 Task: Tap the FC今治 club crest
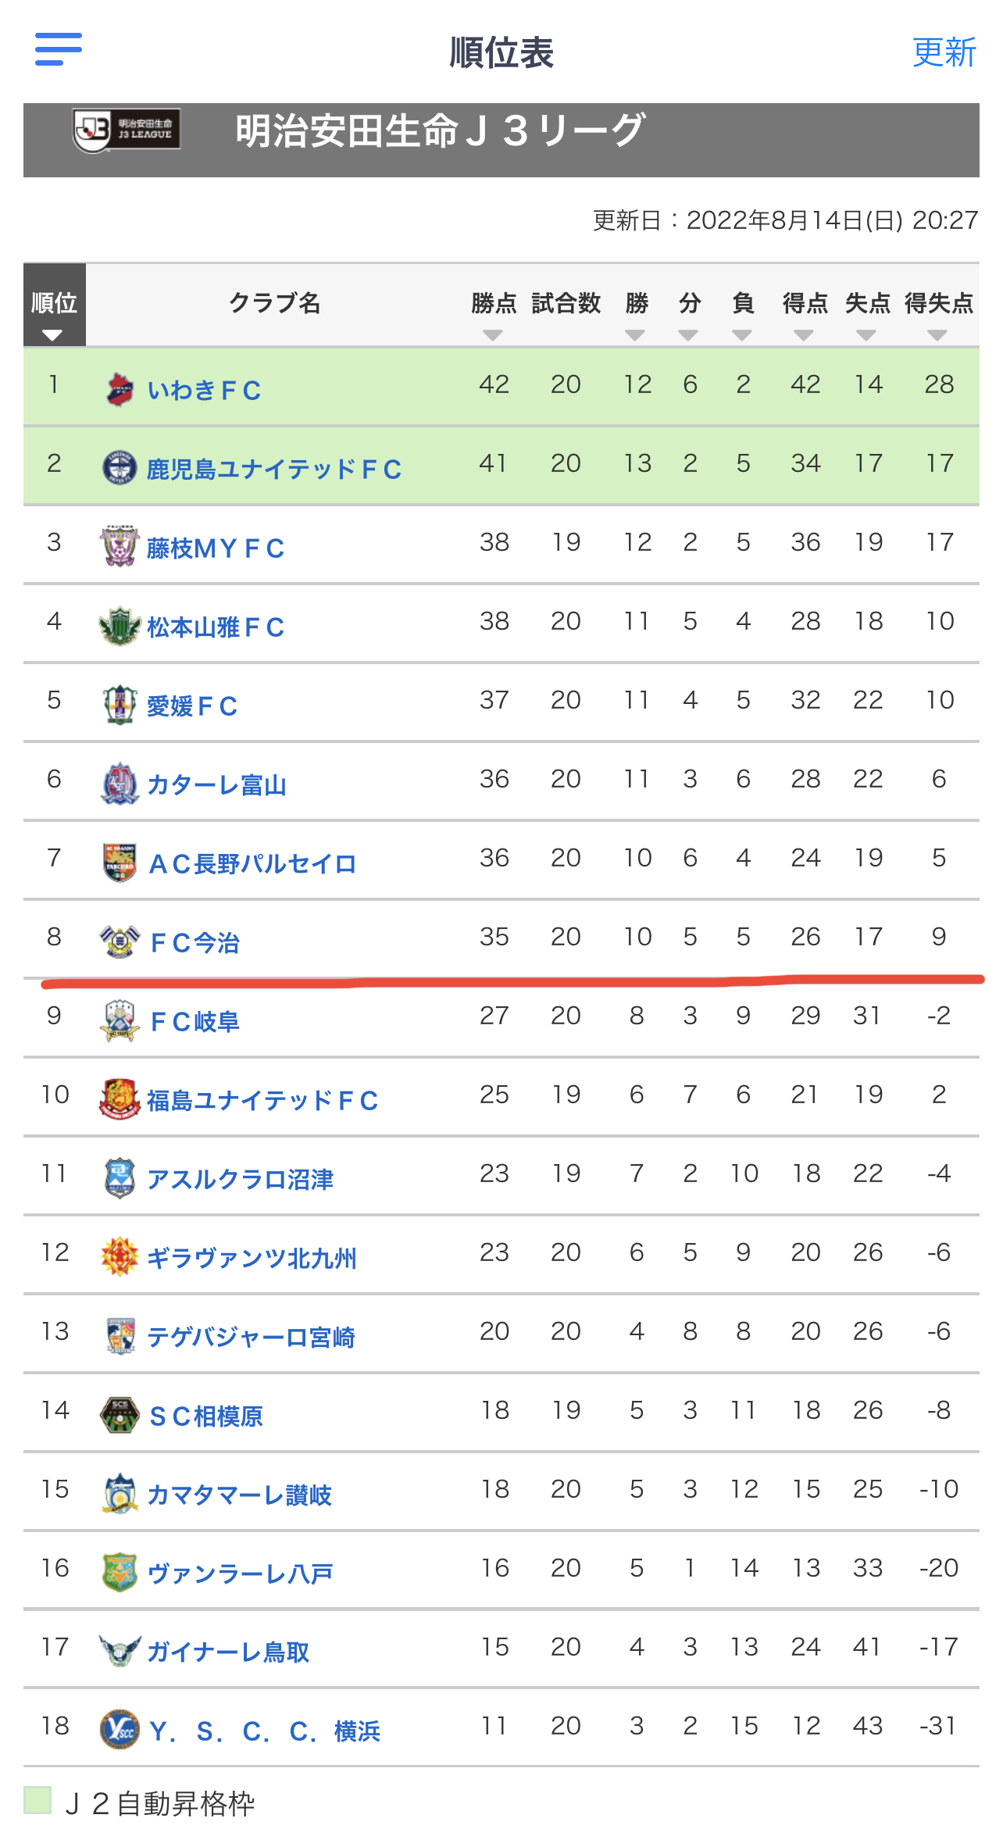click(120, 941)
